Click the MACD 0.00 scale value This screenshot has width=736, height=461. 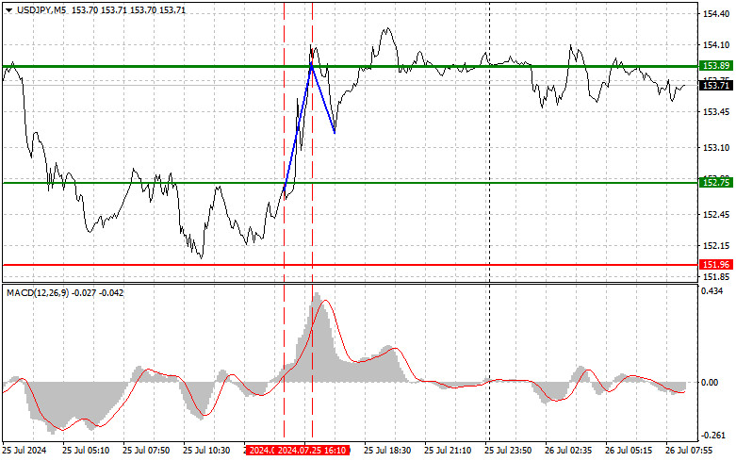click(710, 382)
